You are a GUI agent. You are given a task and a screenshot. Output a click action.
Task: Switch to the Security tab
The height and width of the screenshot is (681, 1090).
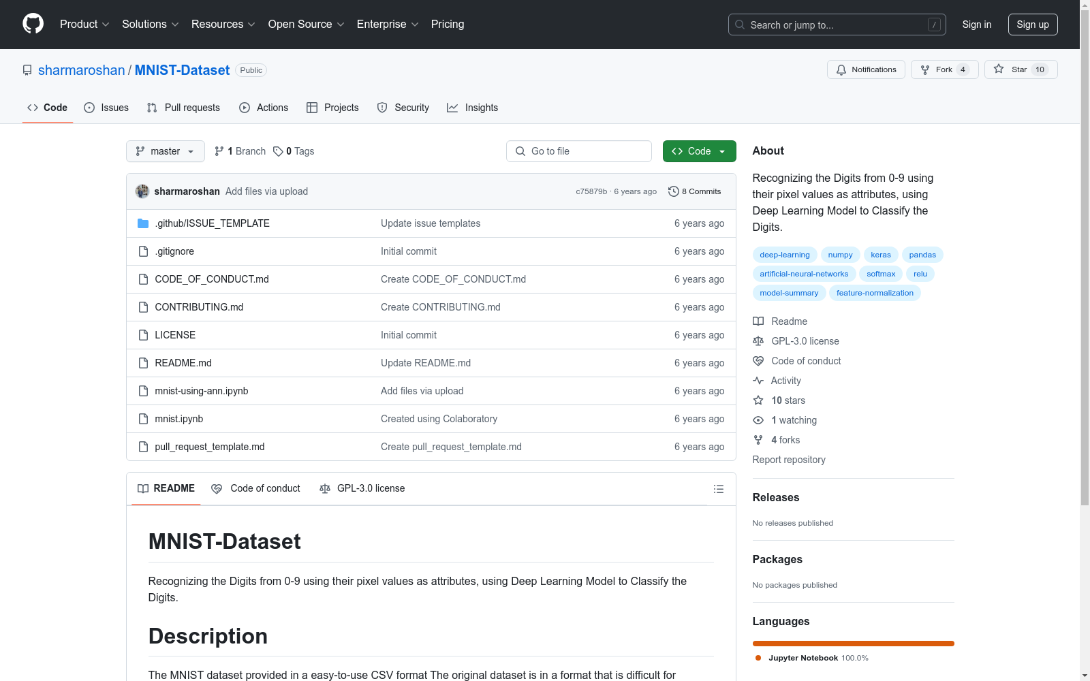click(x=403, y=108)
